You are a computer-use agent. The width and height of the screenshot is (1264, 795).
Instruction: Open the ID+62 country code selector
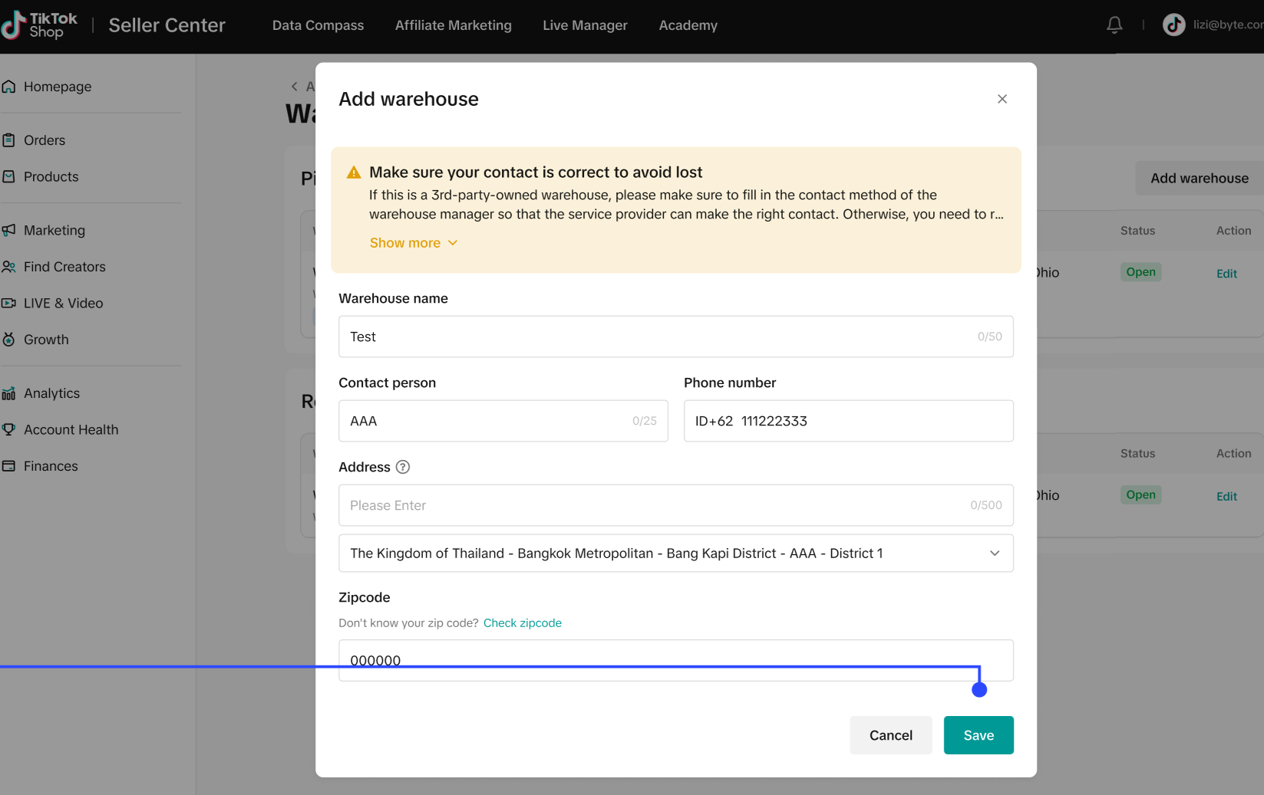click(714, 421)
